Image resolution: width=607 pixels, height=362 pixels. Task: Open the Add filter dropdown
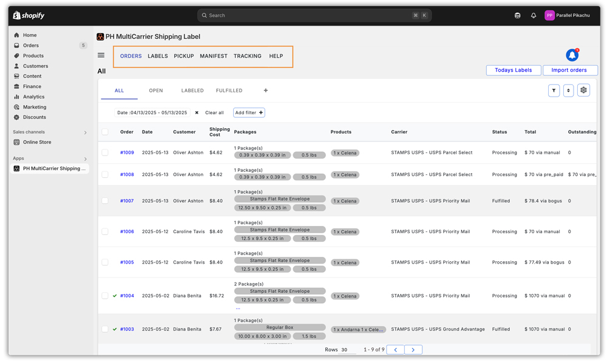249,112
